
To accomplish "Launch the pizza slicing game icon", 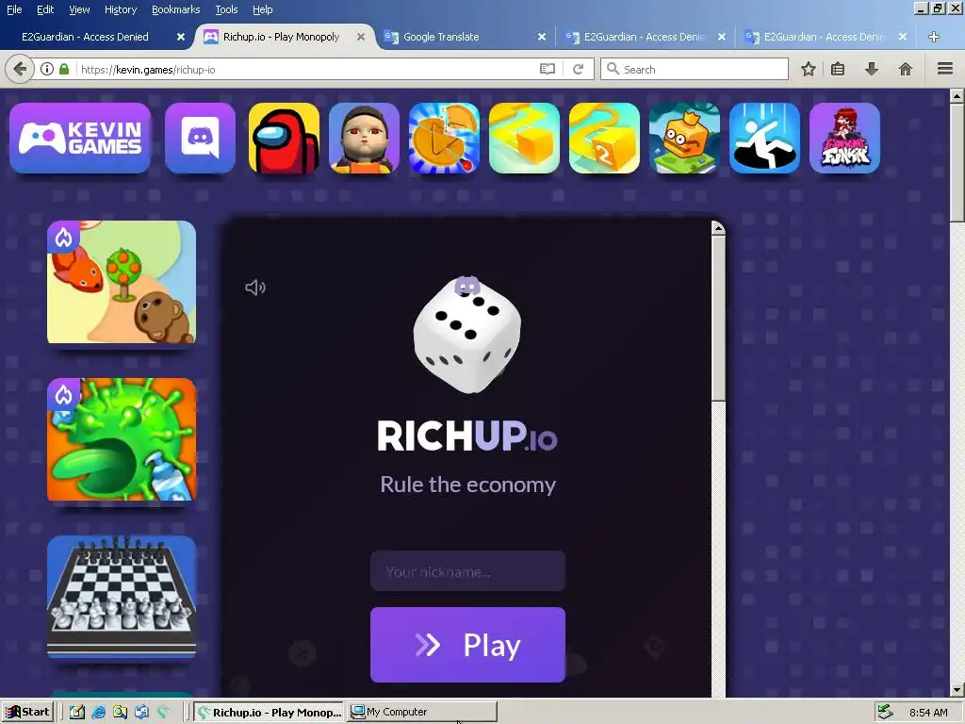I will [x=444, y=138].
